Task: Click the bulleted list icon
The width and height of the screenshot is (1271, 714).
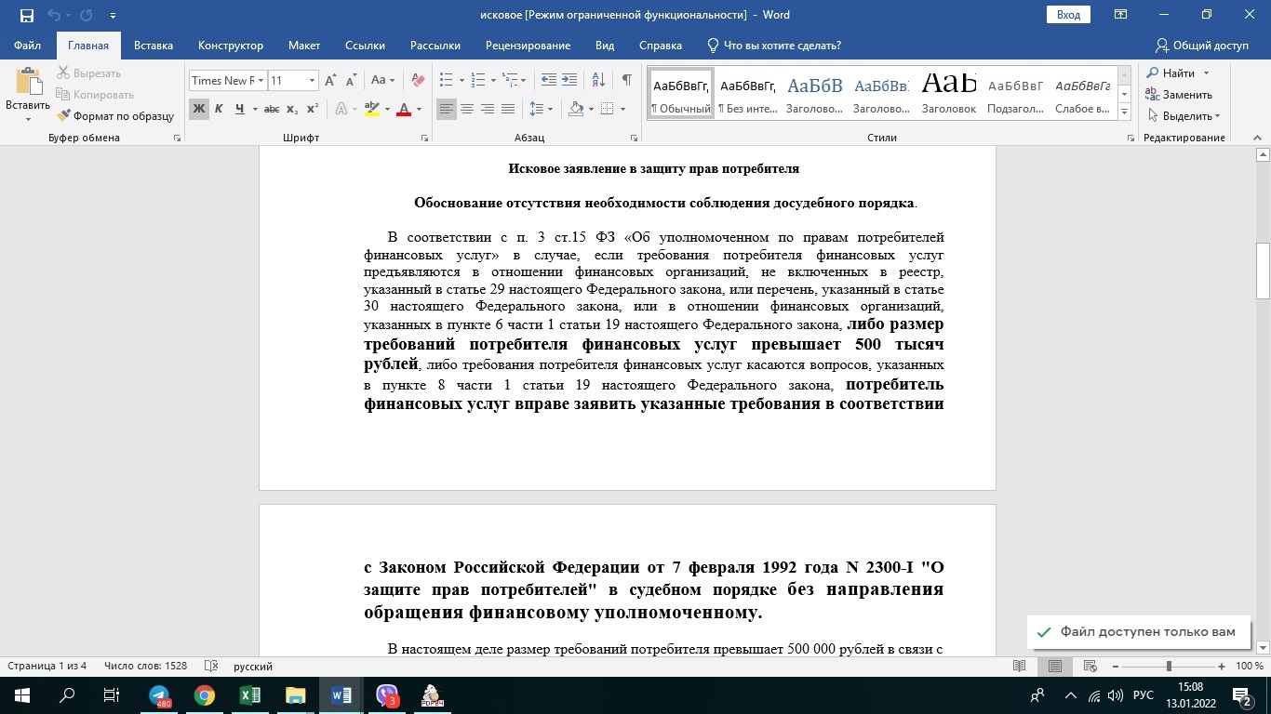Action: pyautogui.click(x=447, y=81)
